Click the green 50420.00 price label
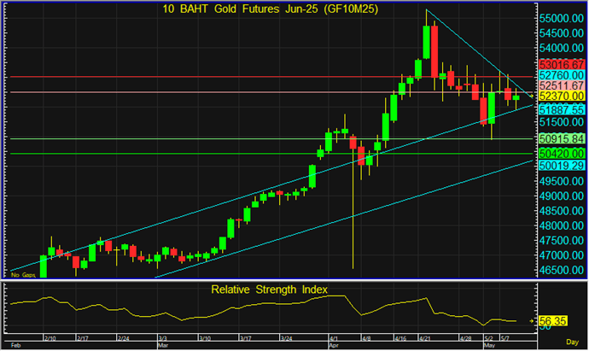 pos(562,154)
